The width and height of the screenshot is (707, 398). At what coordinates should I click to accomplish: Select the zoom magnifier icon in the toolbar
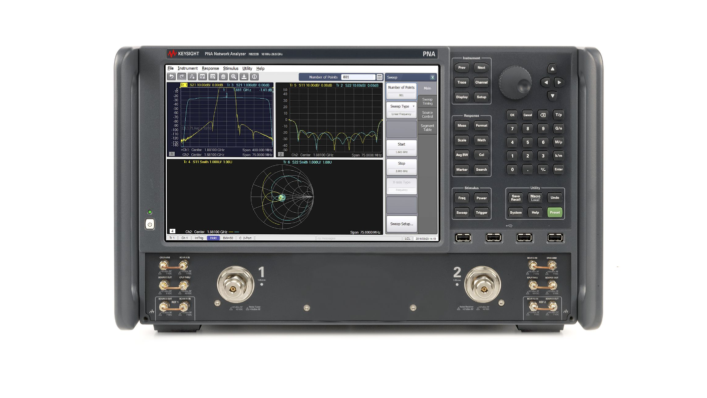[234, 77]
